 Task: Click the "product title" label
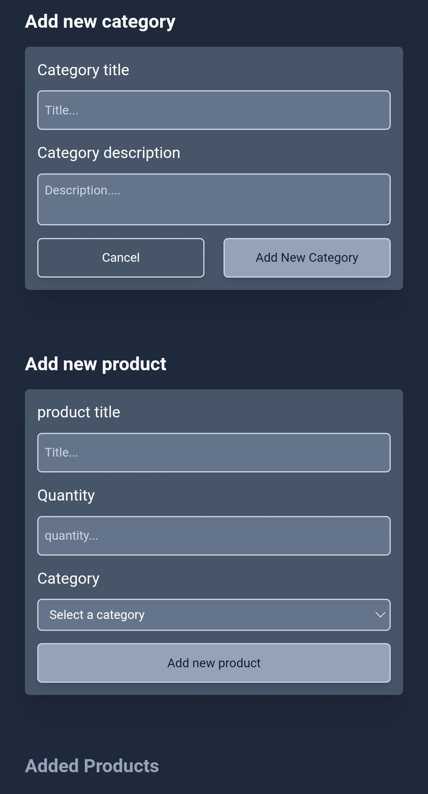(x=79, y=412)
